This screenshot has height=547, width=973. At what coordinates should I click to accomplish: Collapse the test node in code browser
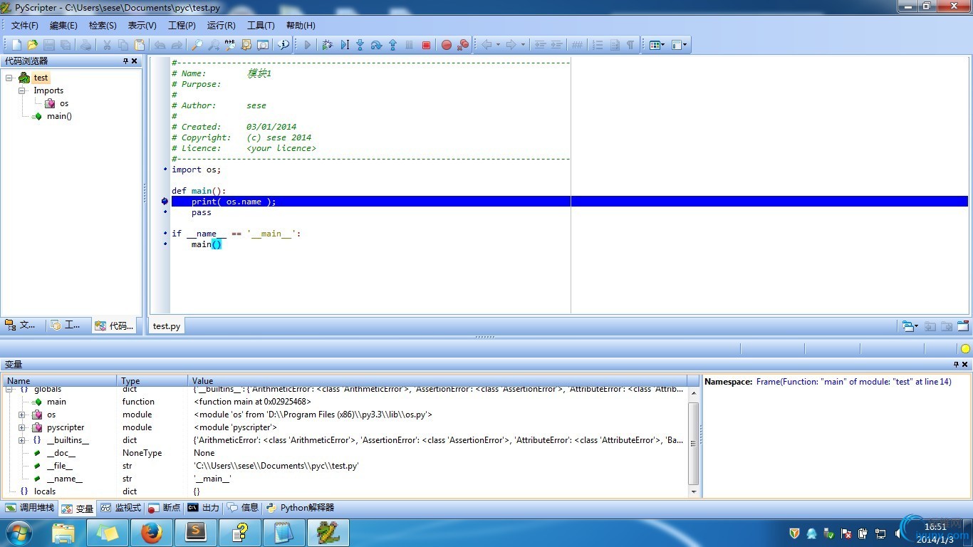9,78
